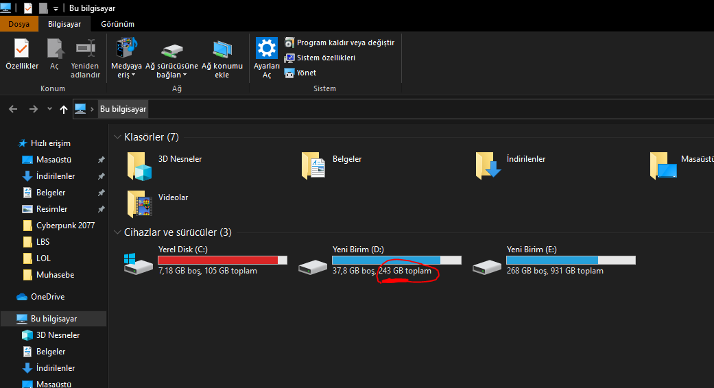Select the Bilgisayar ribbon tab

pyautogui.click(x=64, y=24)
